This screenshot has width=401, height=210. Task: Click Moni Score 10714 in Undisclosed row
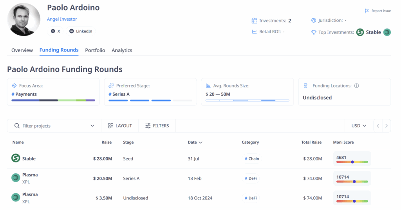[352, 198]
